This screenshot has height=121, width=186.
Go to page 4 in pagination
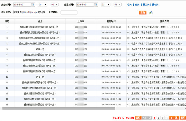[x=167, y=118]
